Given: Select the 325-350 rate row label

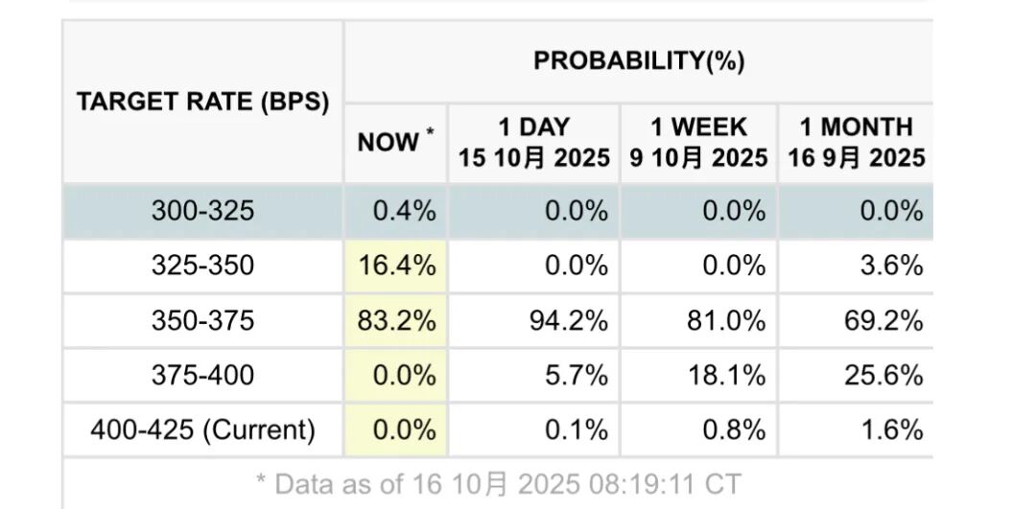Looking at the screenshot, I should click(x=202, y=266).
